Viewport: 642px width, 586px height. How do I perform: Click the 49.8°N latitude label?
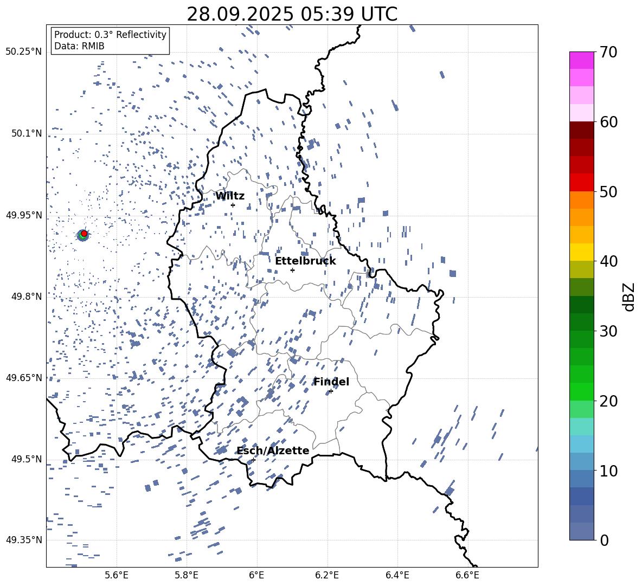[x=26, y=297]
